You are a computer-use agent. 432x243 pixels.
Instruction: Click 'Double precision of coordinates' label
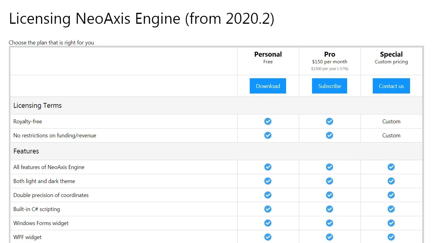click(51, 195)
